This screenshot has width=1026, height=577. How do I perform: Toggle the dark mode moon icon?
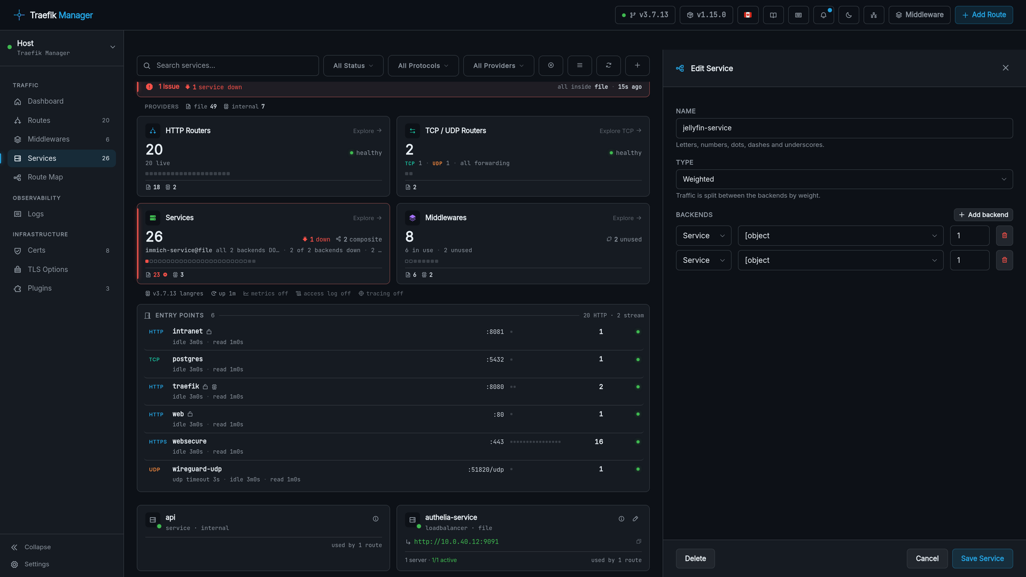[849, 15]
